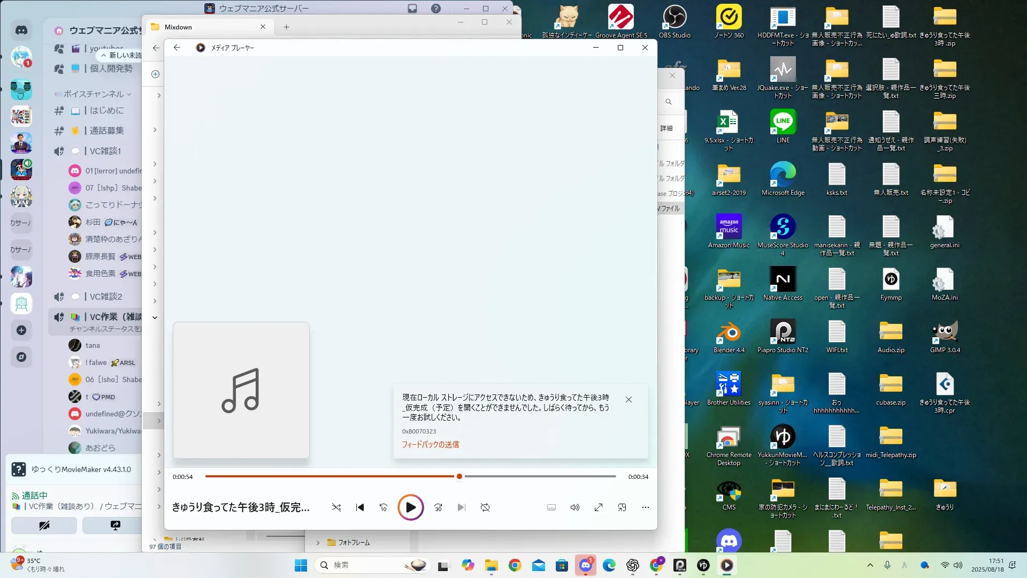Toggle Discord camera off button

(44, 526)
